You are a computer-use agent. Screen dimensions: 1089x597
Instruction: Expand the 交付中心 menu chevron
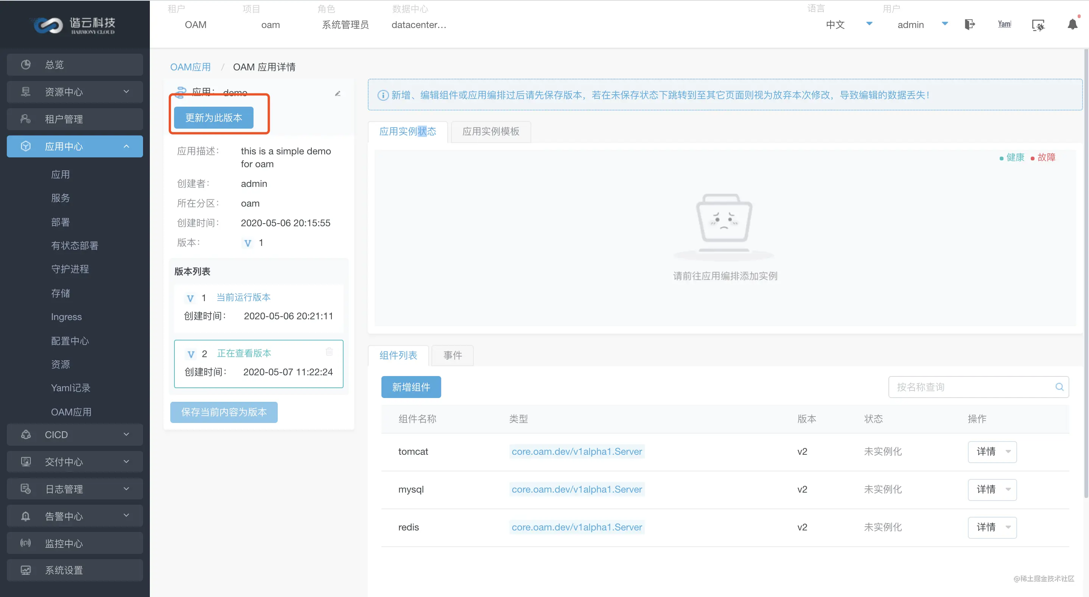(126, 461)
